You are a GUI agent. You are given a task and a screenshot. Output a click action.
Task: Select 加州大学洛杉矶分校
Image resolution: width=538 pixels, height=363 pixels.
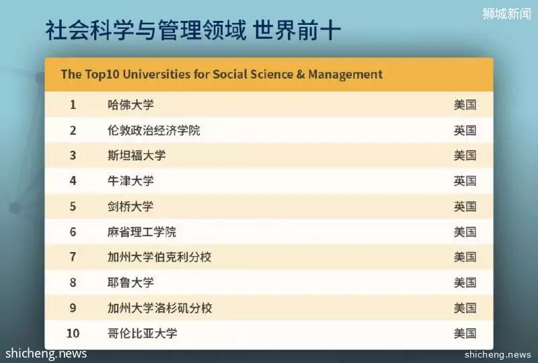(x=159, y=308)
